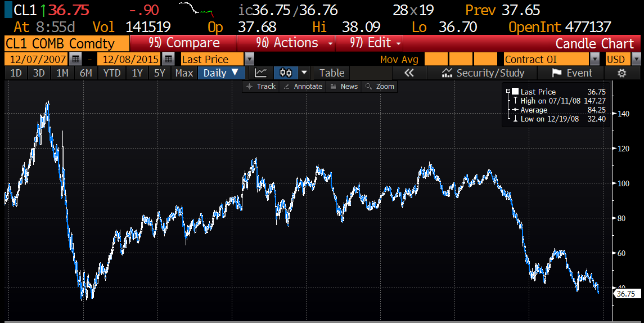Expand the Contract OI dropdown
This screenshot has width=644, height=323.
(x=595, y=59)
